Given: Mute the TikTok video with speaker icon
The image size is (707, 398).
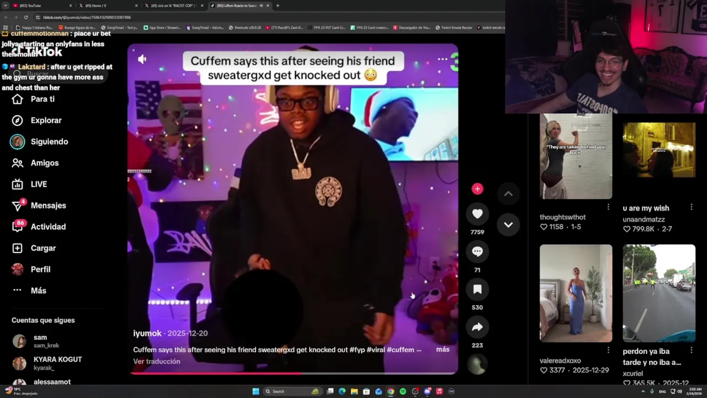Looking at the screenshot, I should [142, 59].
